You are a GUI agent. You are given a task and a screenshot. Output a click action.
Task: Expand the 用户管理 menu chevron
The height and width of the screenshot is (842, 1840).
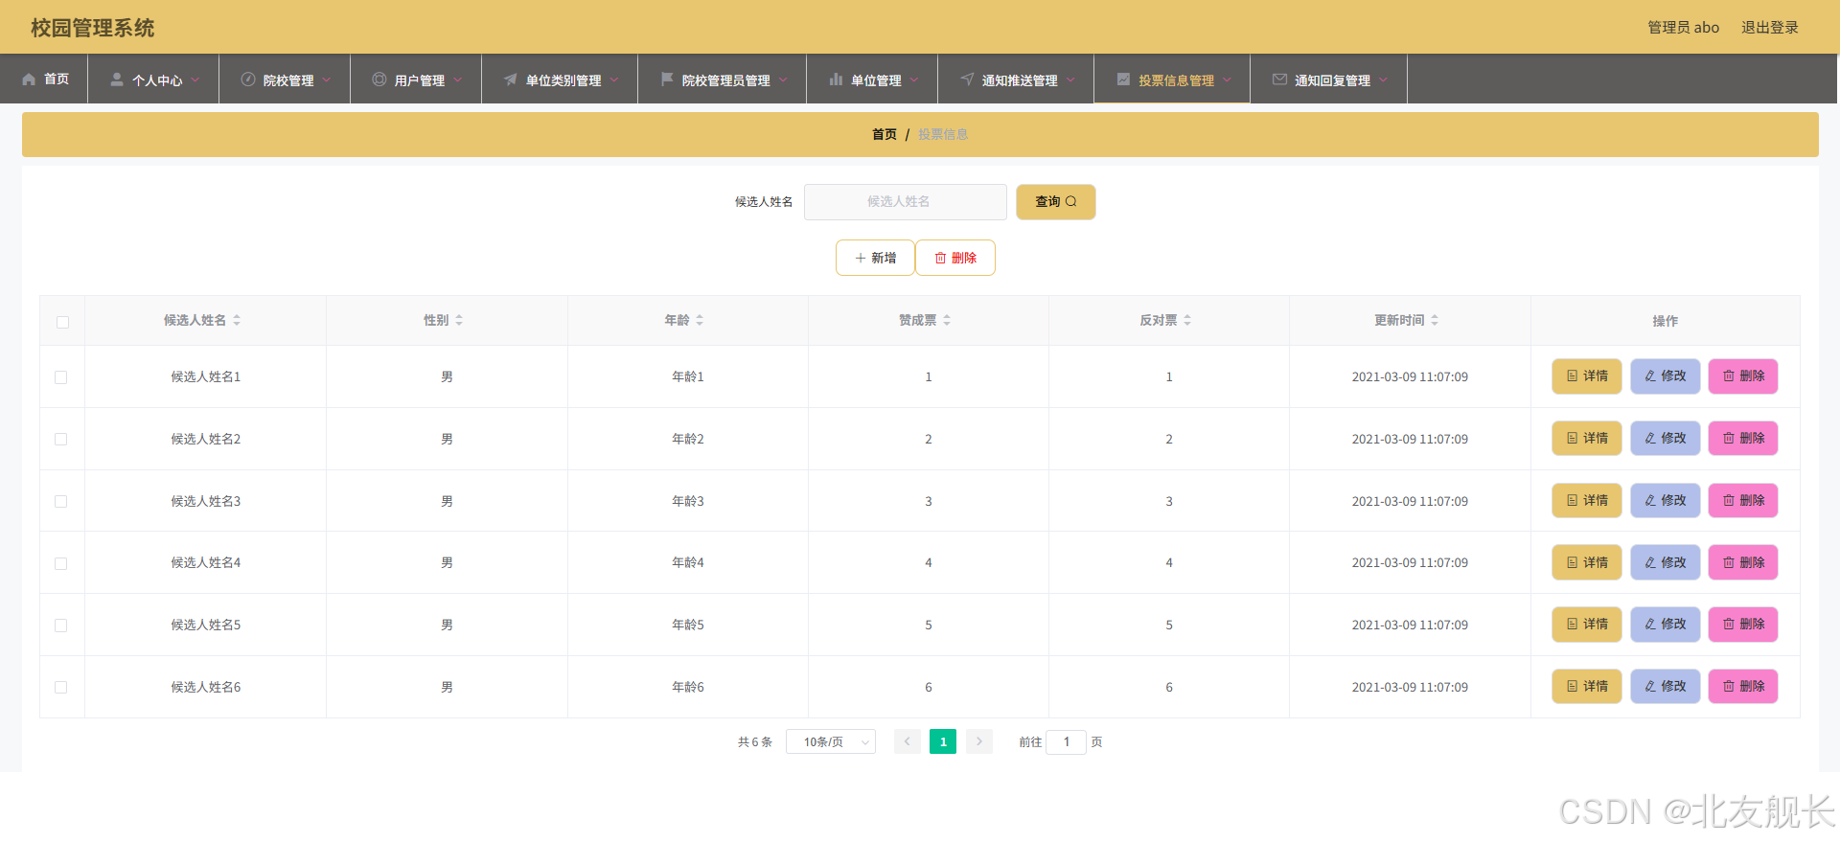click(457, 80)
